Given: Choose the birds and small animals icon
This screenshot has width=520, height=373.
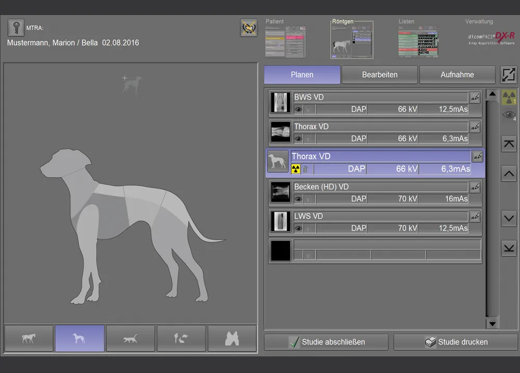Looking at the screenshot, I should pos(181,339).
